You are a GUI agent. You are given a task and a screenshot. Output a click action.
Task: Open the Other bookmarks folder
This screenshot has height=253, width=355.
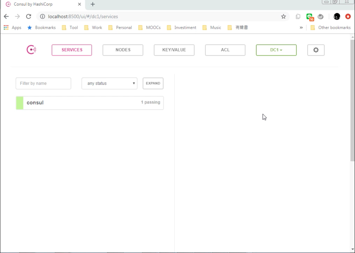tap(330, 28)
